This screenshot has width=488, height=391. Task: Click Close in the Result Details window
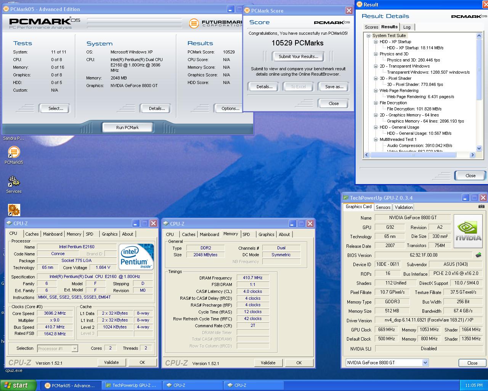click(470, 176)
